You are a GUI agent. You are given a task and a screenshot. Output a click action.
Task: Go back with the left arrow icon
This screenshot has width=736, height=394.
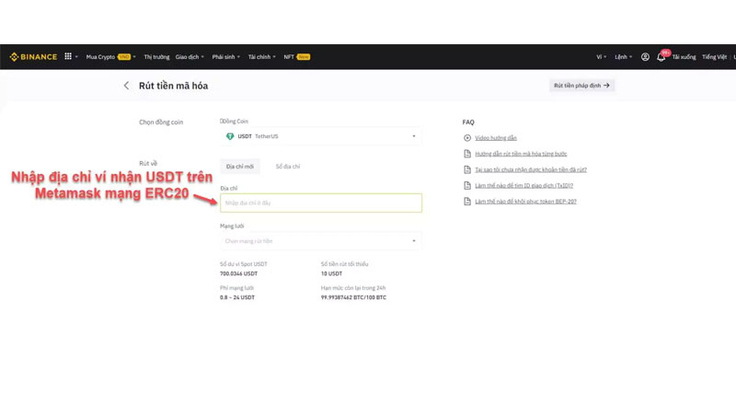(126, 86)
